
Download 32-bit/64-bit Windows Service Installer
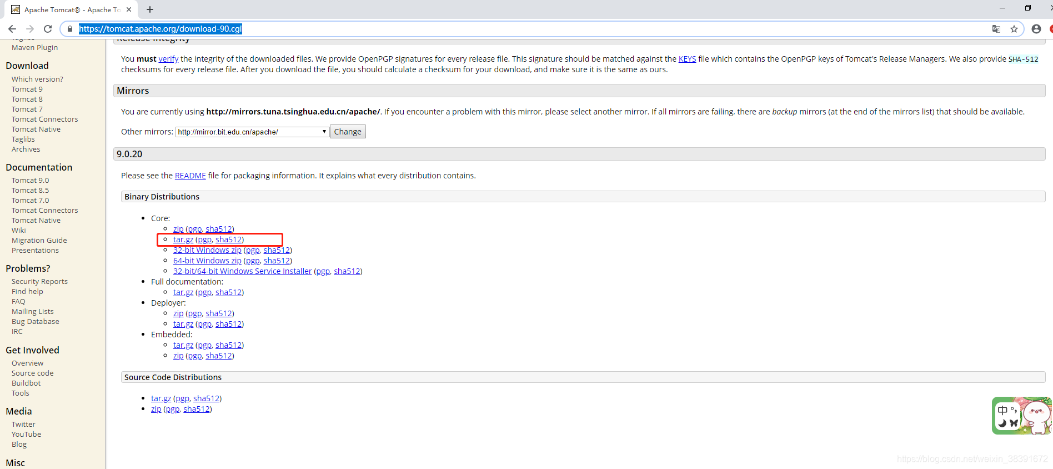(242, 271)
